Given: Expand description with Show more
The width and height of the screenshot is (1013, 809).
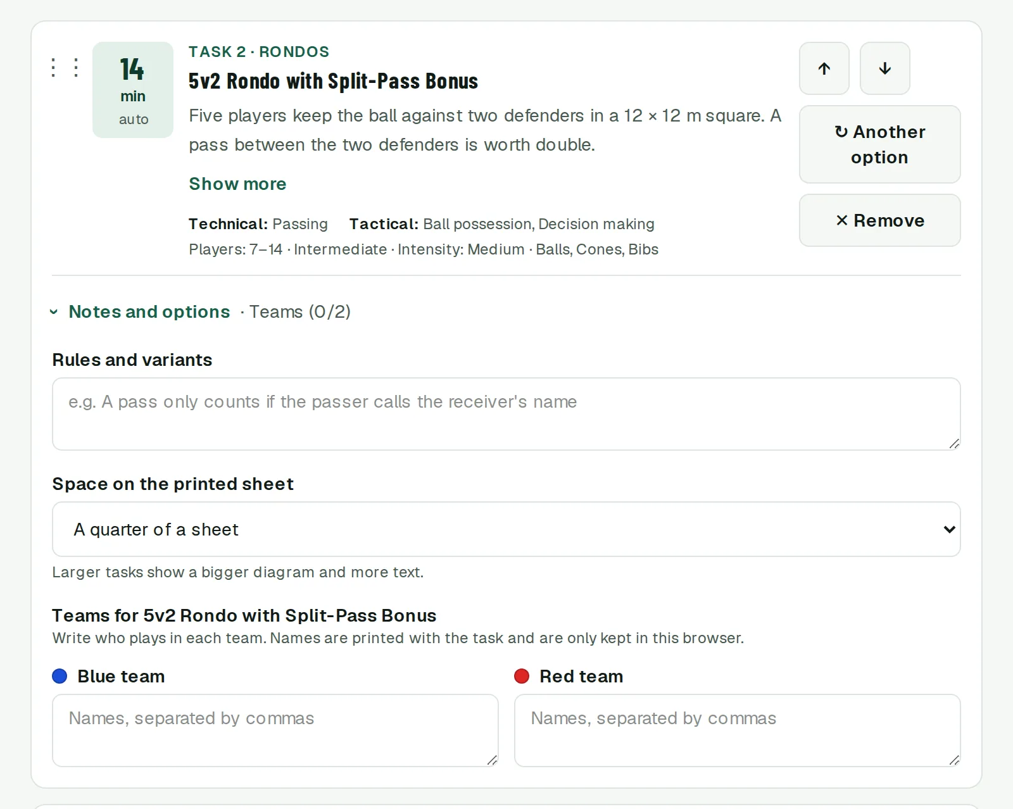Looking at the screenshot, I should (237, 184).
